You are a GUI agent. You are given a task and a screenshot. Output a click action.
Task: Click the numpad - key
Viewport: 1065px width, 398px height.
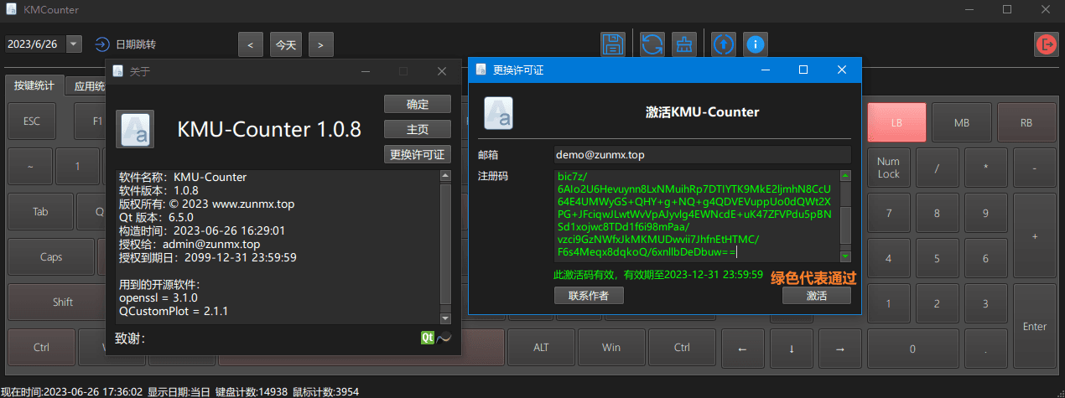point(1035,167)
